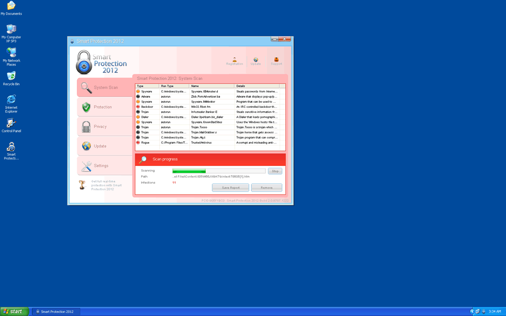Open Internet Explorer desktop icon

[11, 99]
